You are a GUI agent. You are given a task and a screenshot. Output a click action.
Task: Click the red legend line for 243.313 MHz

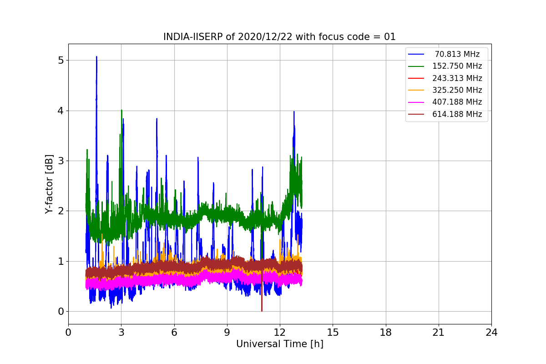416,78
